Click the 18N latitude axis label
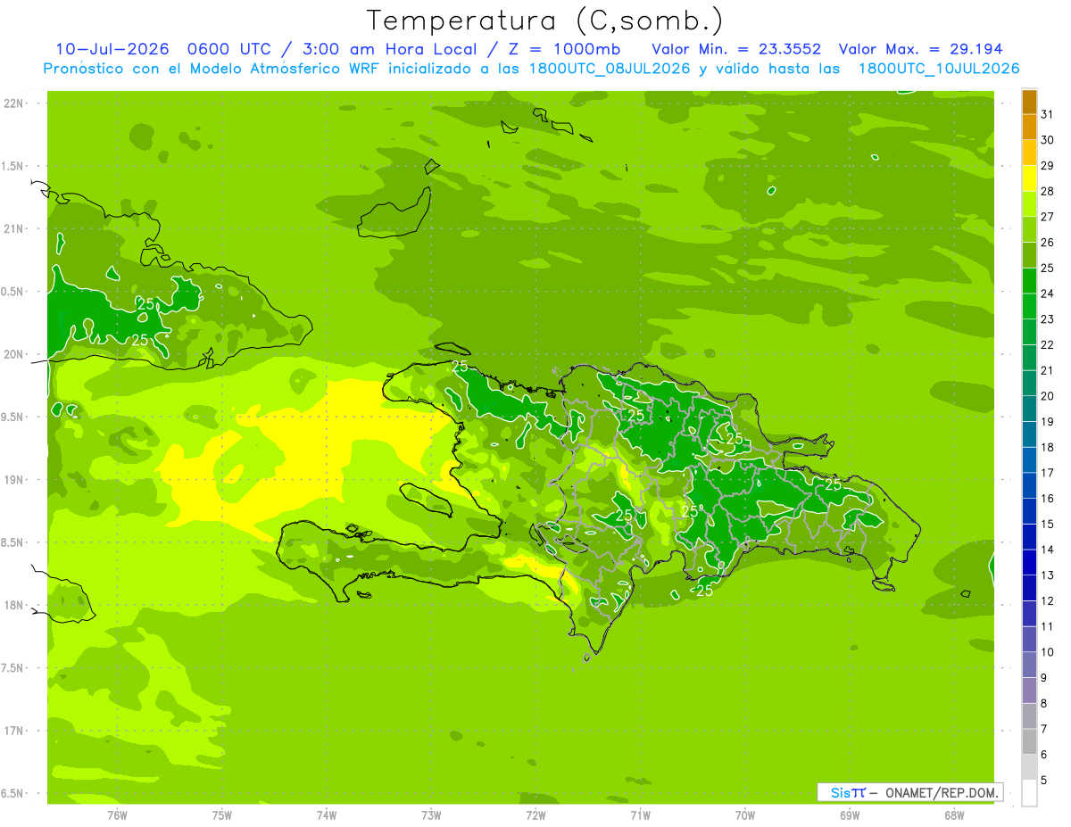 point(13,605)
